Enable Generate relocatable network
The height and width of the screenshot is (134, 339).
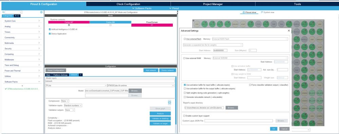tap(185, 97)
